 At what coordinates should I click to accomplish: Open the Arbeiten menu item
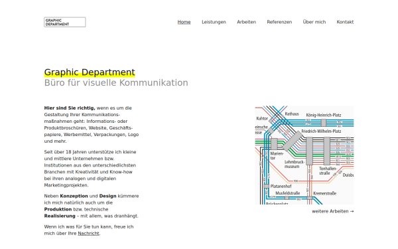coord(247,22)
